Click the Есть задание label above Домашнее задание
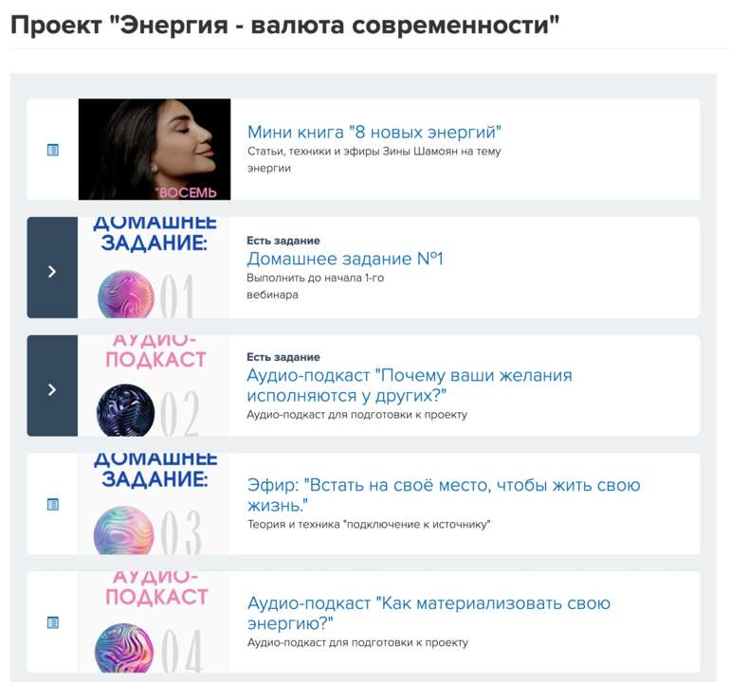 [283, 241]
